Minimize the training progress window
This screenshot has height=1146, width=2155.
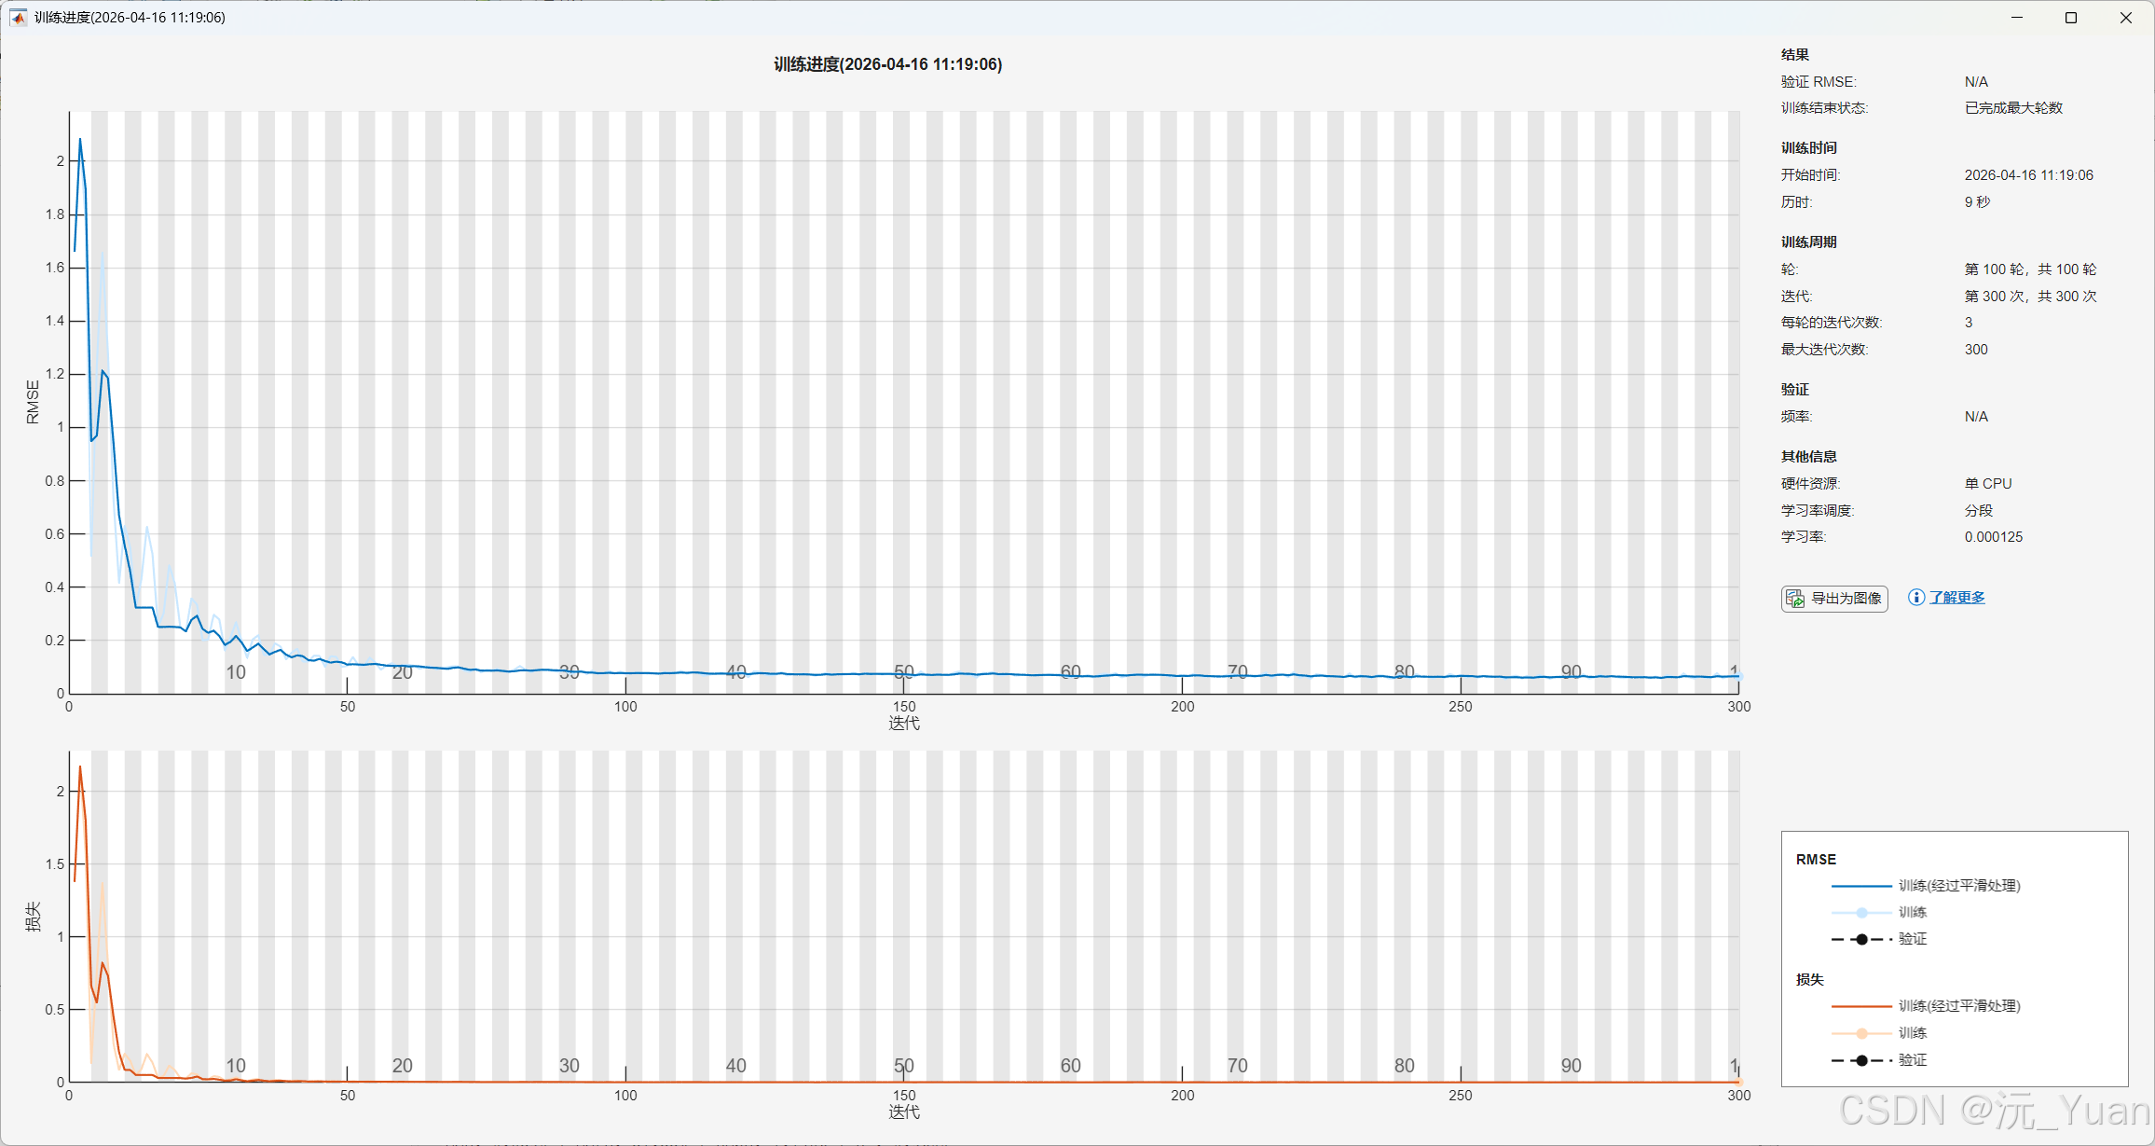[x=2017, y=18]
